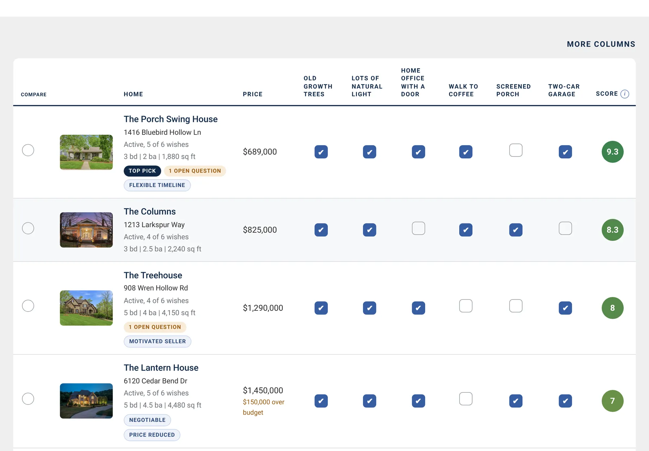The height and width of the screenshot is (451, 649).
Task: Click Porch Swing House's 1 Open Question tag
Action: pyautogui.click(x=195, y=171)
